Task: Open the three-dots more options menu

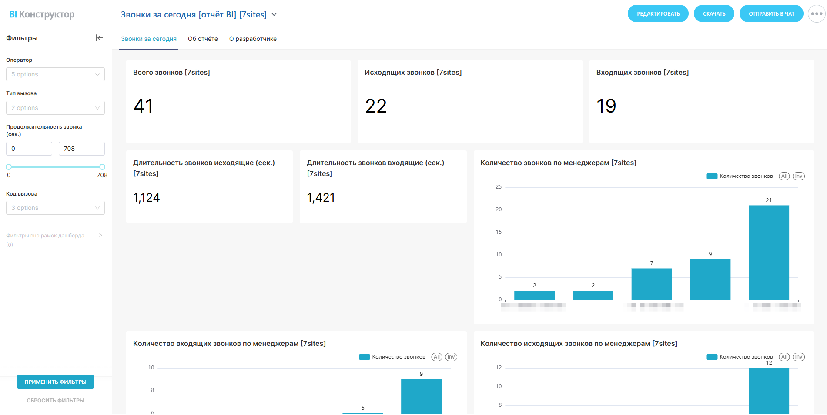Action: [x=817, y=14]
